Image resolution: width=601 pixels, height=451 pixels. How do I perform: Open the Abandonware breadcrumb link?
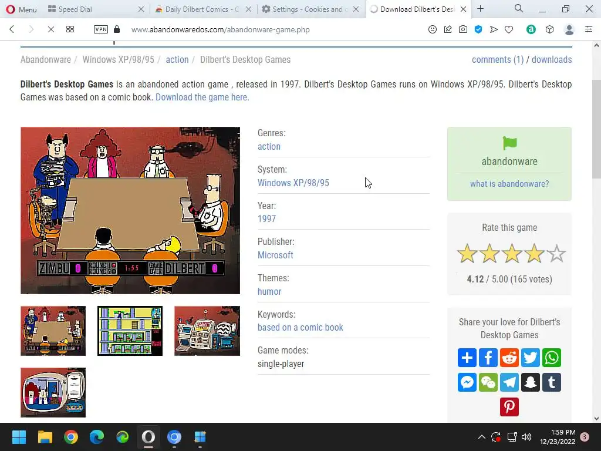click(x=46, y=59)
